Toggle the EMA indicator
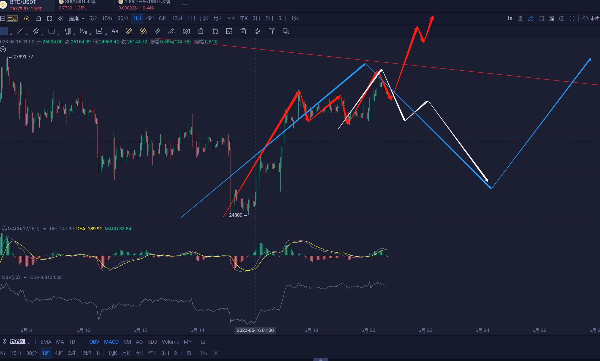 click(x=46, y=342)
